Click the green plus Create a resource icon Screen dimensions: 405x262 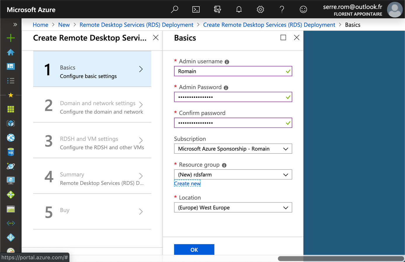[11, 38]
